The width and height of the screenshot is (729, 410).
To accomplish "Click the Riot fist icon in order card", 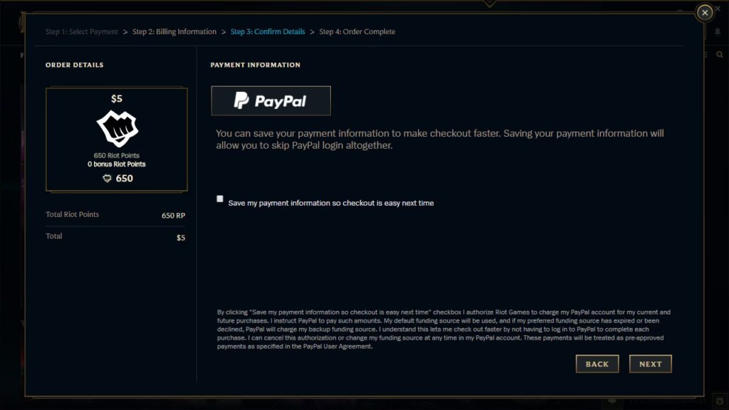I will (117, 128).
